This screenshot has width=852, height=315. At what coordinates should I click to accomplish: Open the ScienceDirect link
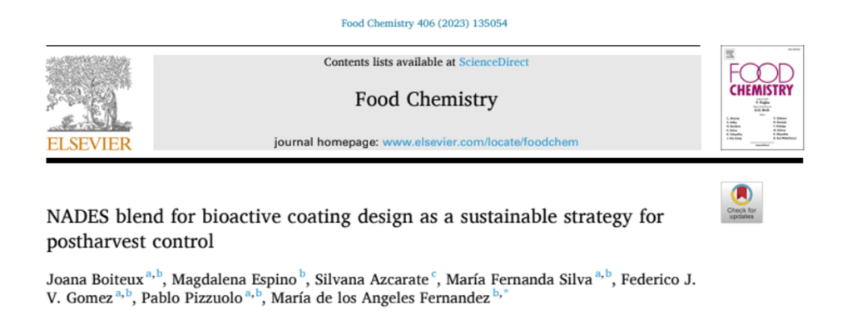pyautogui.click(x=493, y=62)
